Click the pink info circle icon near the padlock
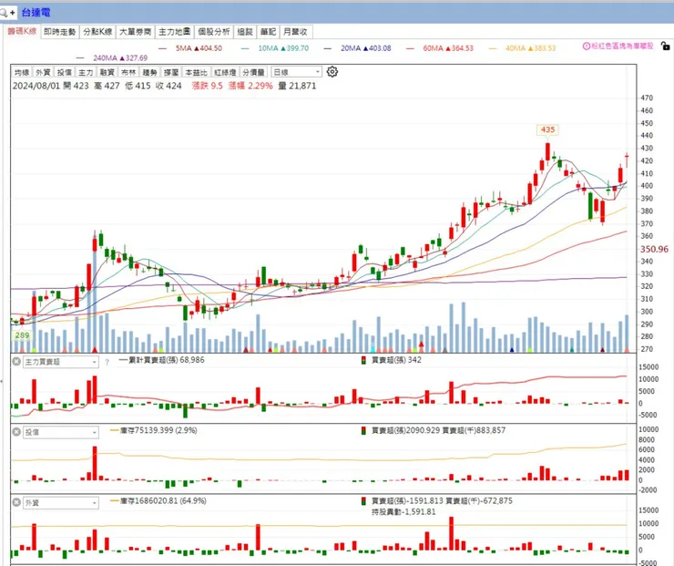 point(587,46)
